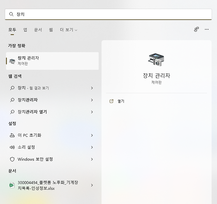Click the search magnifier icon in search box
The image size is (217, 204).
(x=11, y=14)
